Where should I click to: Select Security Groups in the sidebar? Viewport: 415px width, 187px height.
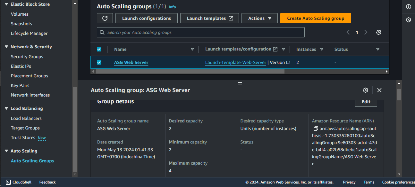[27, 57]
